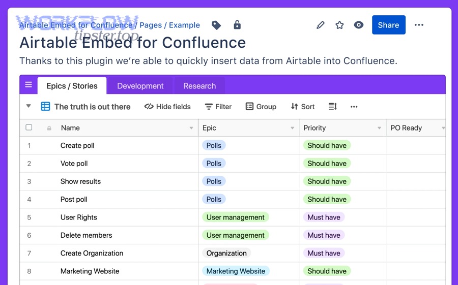The height and width of the screenshot is (285, 458).
Task: Click the User Rights row name cell
Action: click(x=79, y=217)
